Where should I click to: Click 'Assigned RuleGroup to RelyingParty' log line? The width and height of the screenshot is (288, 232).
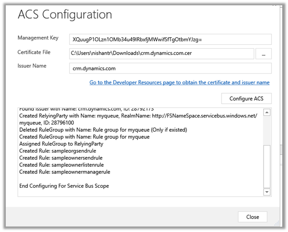click(60, 144)
